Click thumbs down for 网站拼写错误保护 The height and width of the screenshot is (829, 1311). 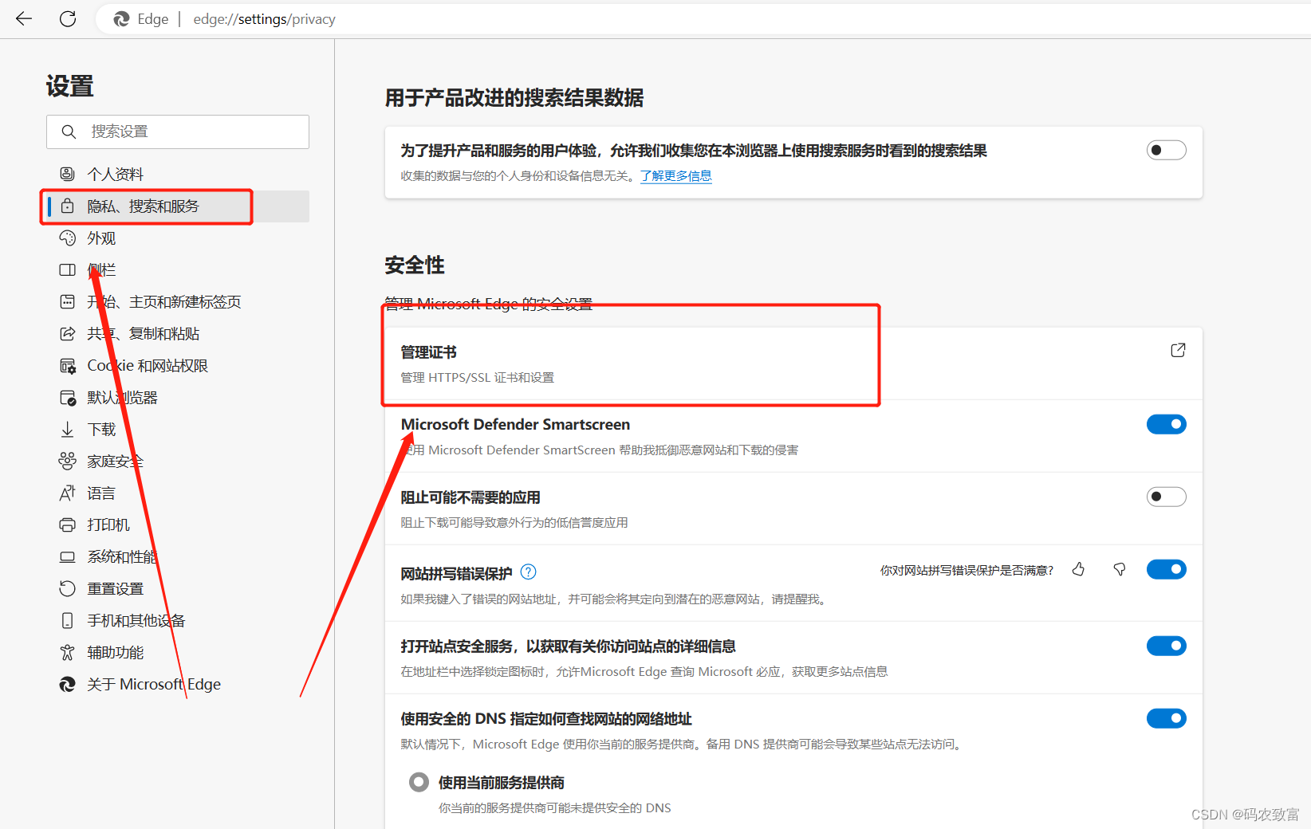[1120, 569]
